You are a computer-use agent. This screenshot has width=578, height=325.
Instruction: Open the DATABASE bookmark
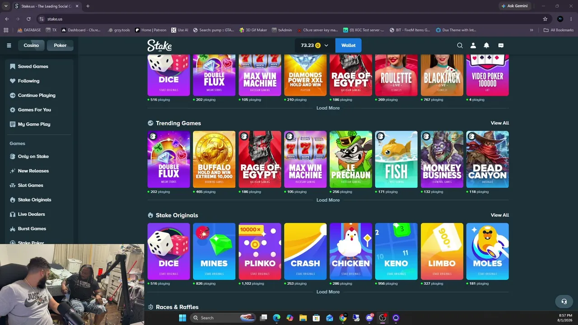pyautogui.click(x=29, y=30)
